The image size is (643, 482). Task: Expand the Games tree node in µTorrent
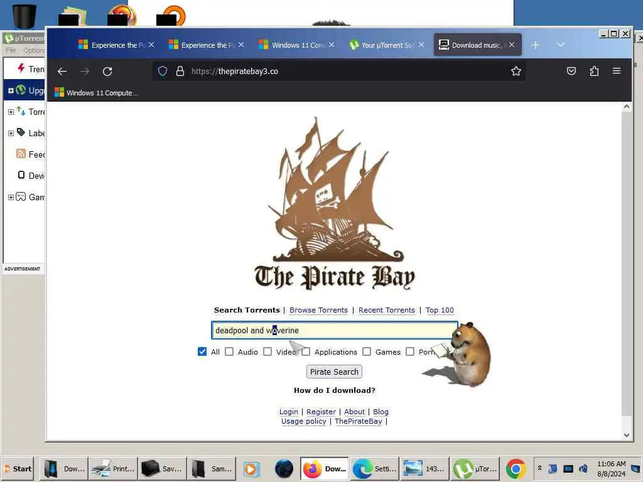pyautogui.click(x=11, y=197)
